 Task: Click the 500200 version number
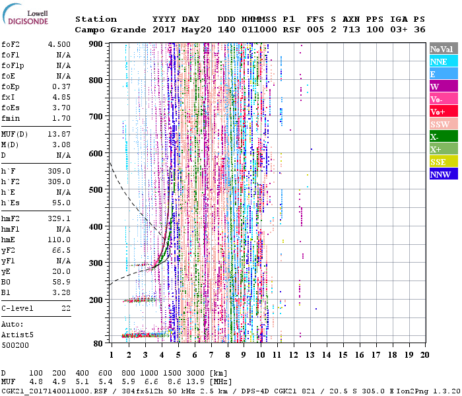[x=15, y=345]
